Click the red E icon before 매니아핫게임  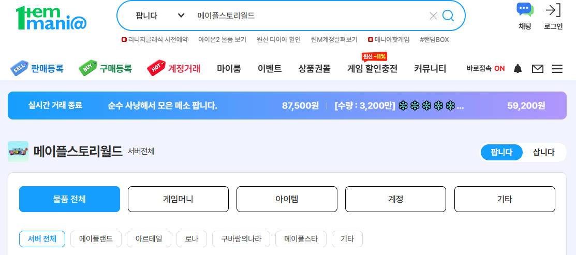click(x=371, y=40)
